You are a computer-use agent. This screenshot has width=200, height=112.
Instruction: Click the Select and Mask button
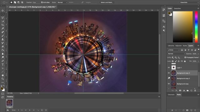click(x=107, y=2)
